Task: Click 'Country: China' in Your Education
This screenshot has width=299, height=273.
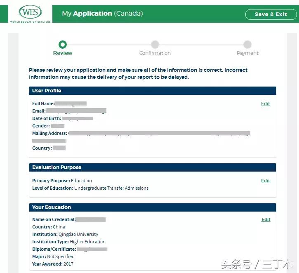Action: pos(49,227)
